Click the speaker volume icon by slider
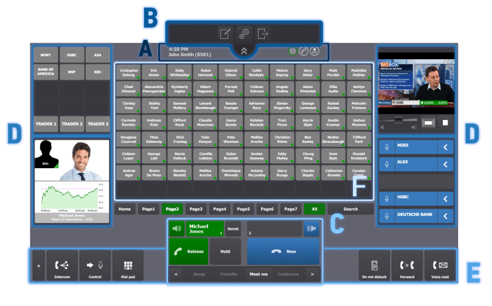Screen dimensions: 492x306 click(414, 127)
